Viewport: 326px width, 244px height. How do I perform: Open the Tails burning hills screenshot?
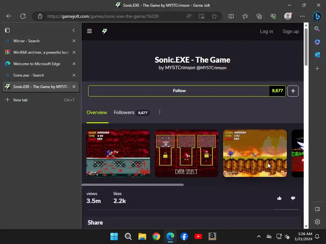[255, 153]
